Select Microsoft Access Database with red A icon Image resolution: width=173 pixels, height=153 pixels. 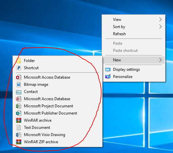57,77
